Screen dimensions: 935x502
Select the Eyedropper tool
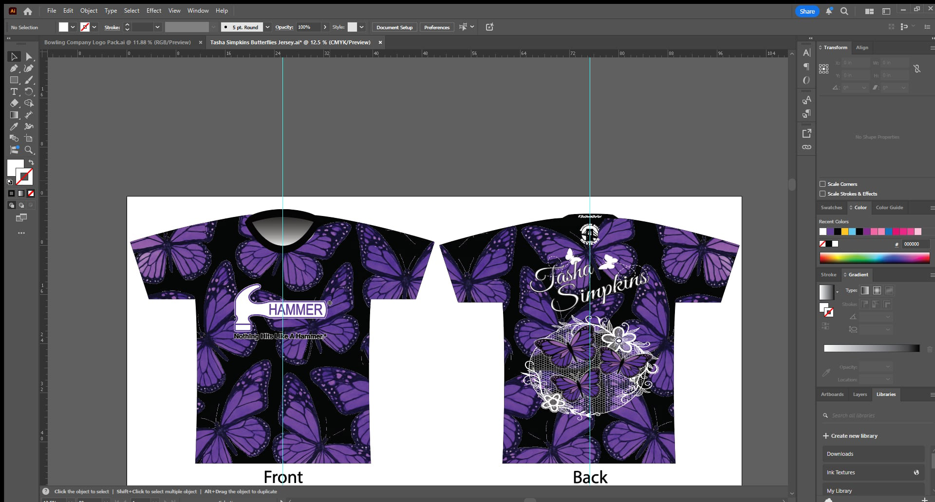coord(14,127)
